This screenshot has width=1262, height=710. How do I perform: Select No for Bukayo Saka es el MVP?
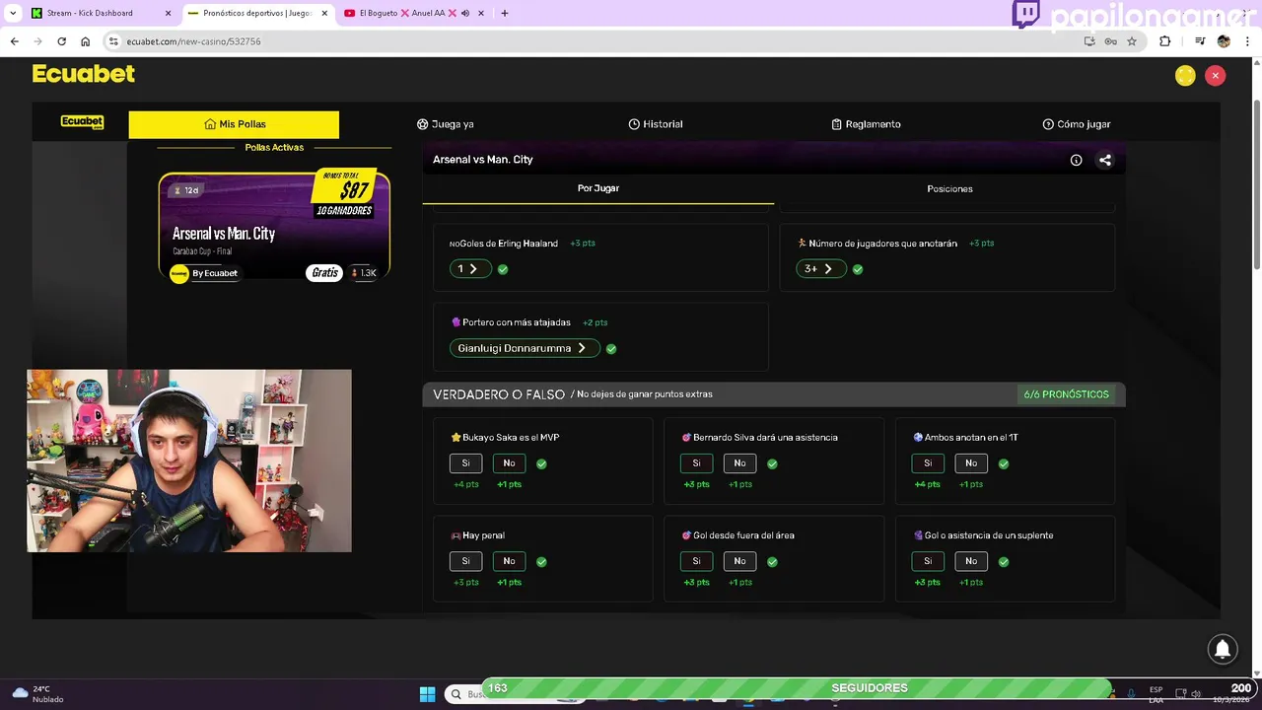(x=509, y=463)
